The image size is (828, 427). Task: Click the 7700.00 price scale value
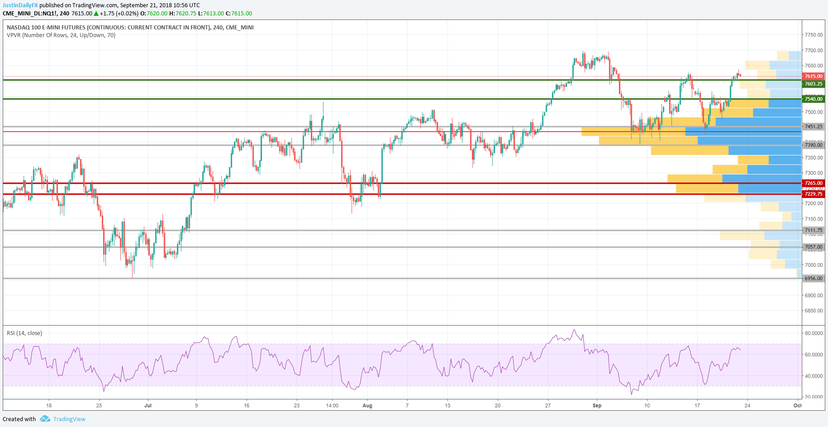point(814,50)
